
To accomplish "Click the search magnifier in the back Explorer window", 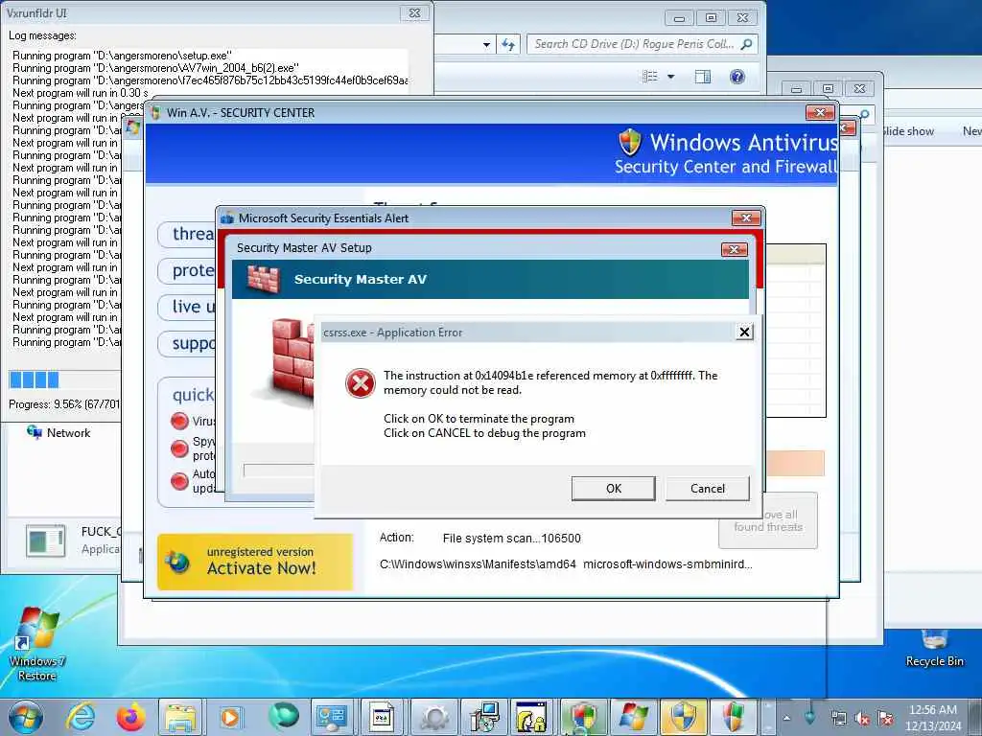I will tap(864, 114).
